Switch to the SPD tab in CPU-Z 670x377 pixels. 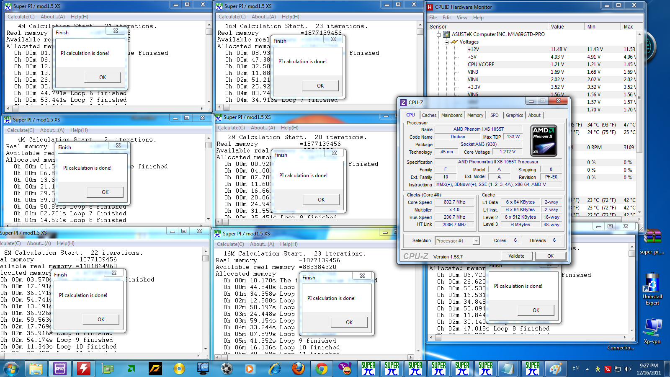point(495,115)
